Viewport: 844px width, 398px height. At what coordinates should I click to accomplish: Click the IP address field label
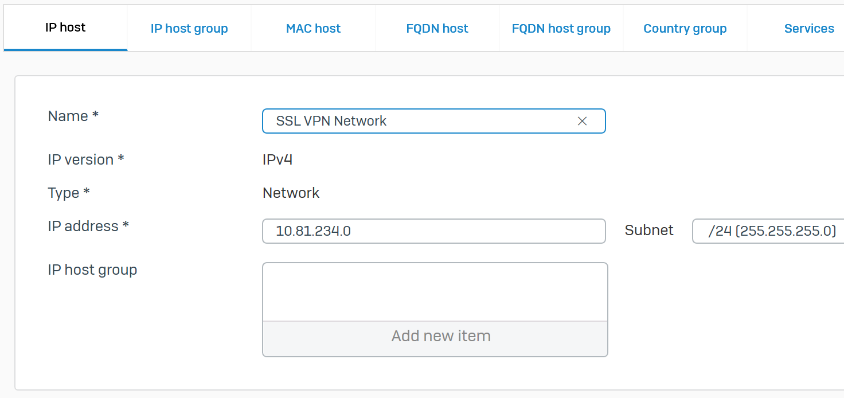[x=88, y=226]
